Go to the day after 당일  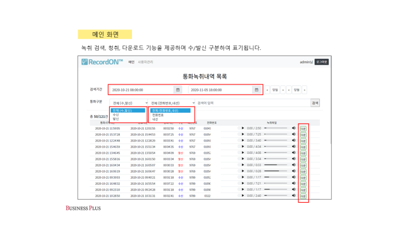click(x=283, y=90)
